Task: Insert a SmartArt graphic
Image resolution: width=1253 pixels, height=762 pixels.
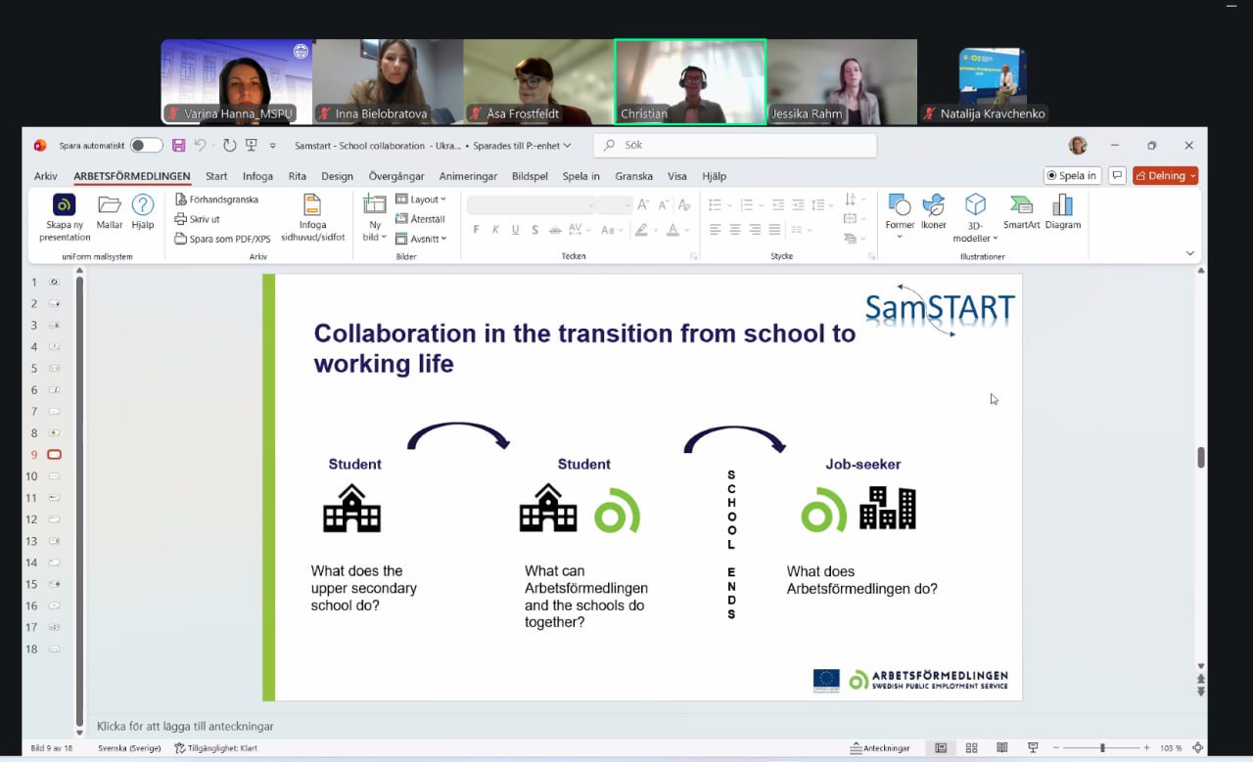Action: pos(1021,205)
